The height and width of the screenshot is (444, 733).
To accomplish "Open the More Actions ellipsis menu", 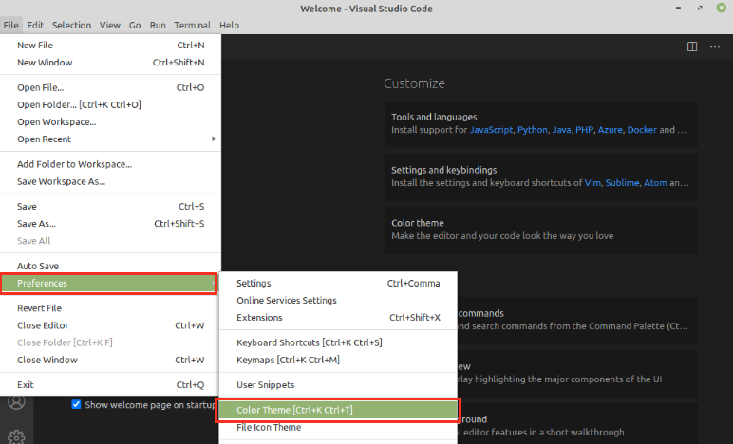I will (714, 46).
